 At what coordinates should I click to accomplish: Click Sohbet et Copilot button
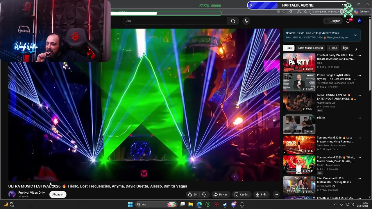362,12
